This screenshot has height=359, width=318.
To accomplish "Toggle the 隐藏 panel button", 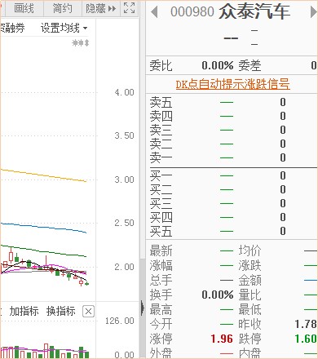I will (x=100, y=9).
